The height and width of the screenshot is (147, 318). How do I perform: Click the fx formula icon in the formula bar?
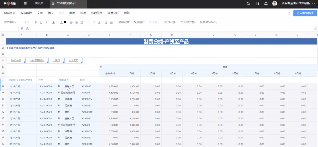click(22, 29)
